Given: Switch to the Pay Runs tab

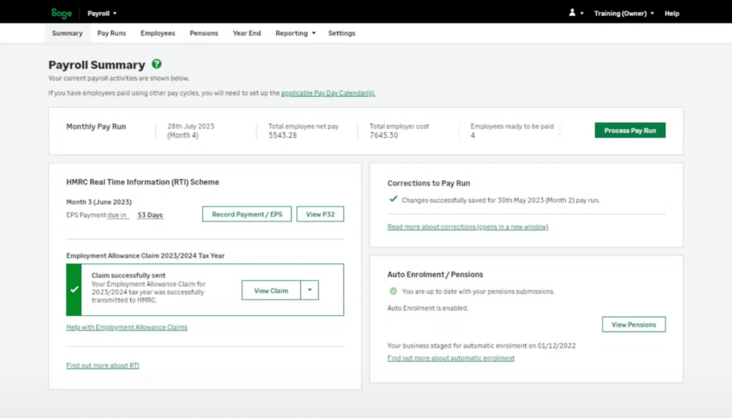Looking at the screenshot, I should (112, 33).
